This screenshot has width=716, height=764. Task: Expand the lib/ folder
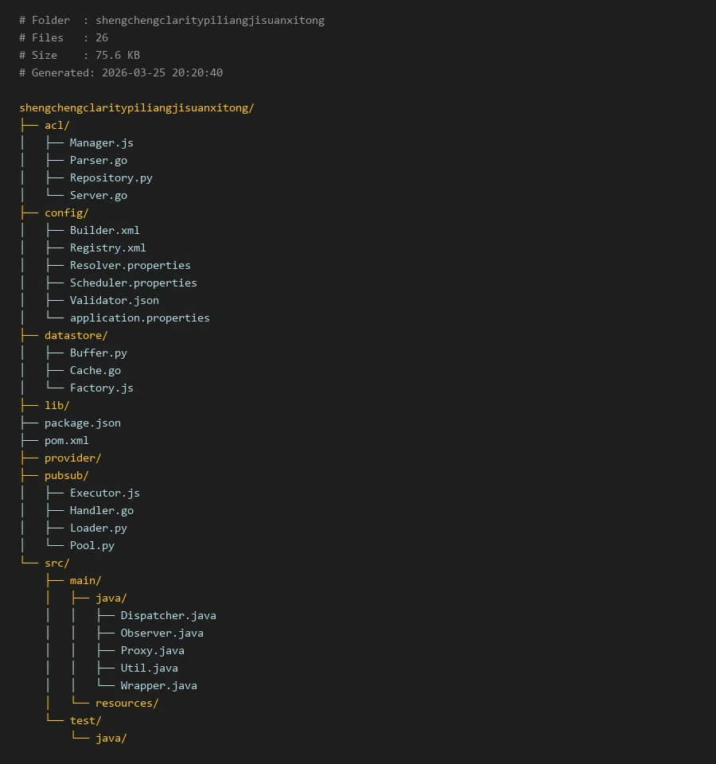click(x=57, y=406)
